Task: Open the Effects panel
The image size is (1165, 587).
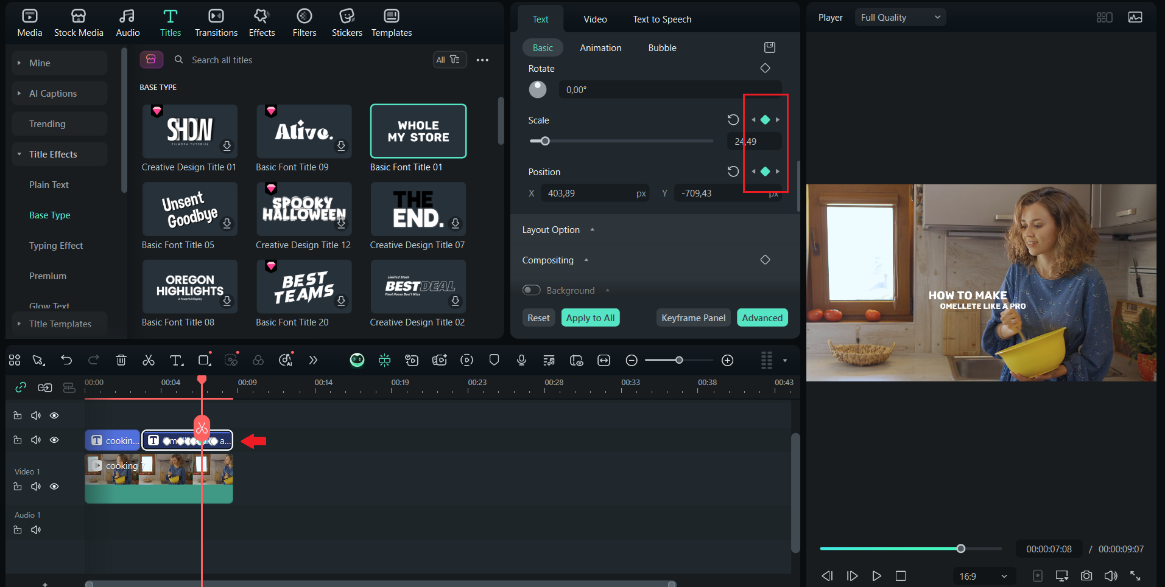Action: coord(261,23)
